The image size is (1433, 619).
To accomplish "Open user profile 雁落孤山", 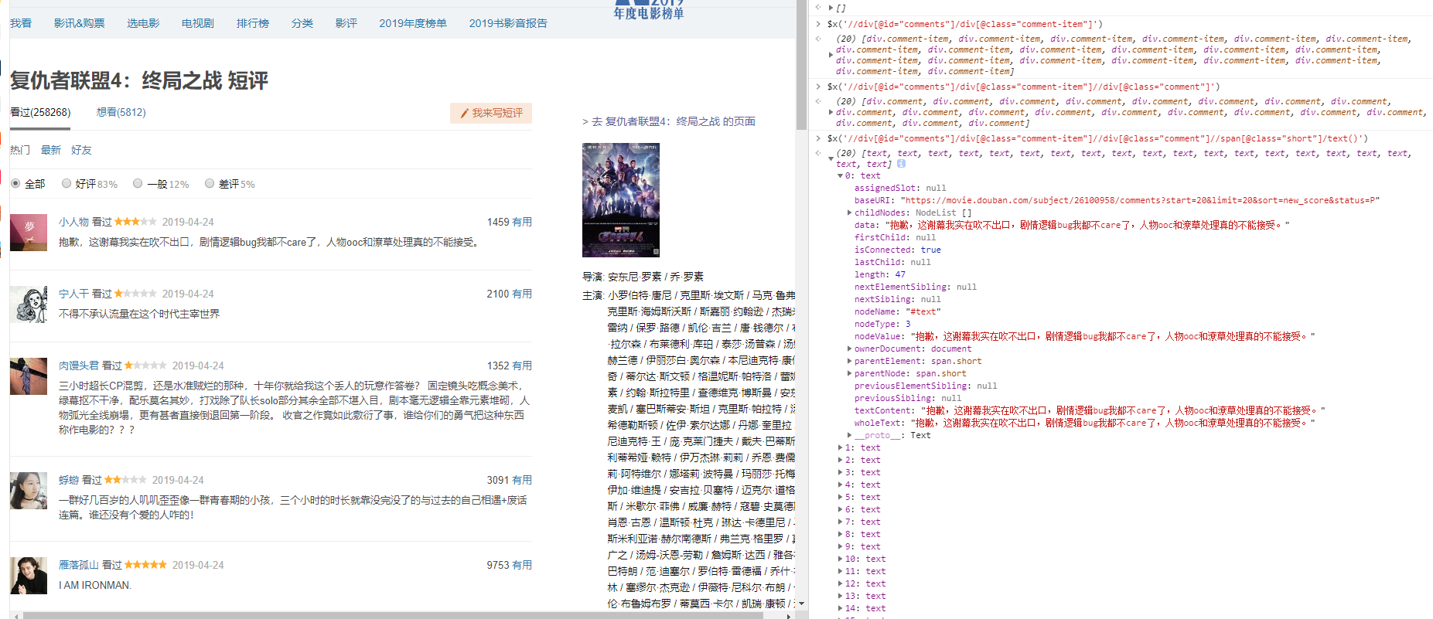I will (79, 565).
